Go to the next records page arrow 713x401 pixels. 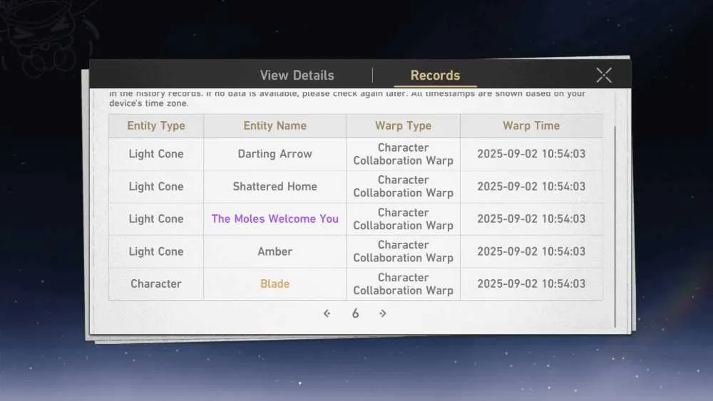pyautogui.click(x=383, y=313)
